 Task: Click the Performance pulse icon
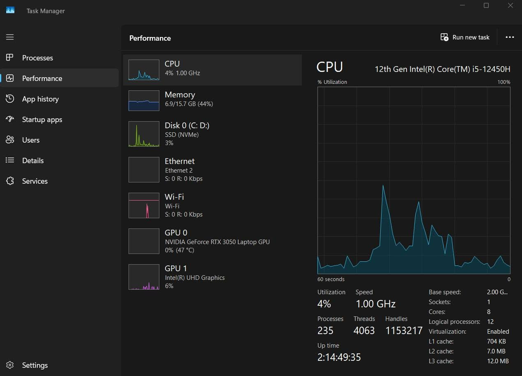tap(10, 78)
